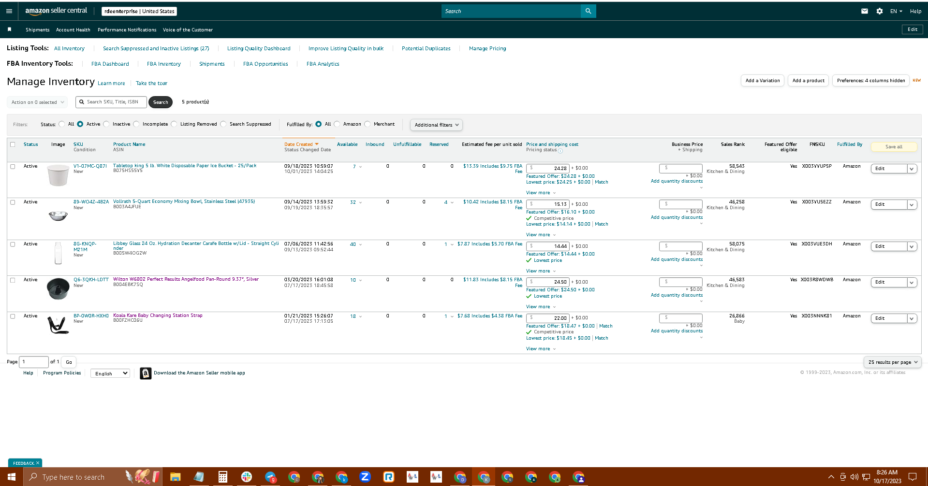The image size is (928, 486).
Task: Open Action on 0 selected dropdown
Action: point(38,102)
